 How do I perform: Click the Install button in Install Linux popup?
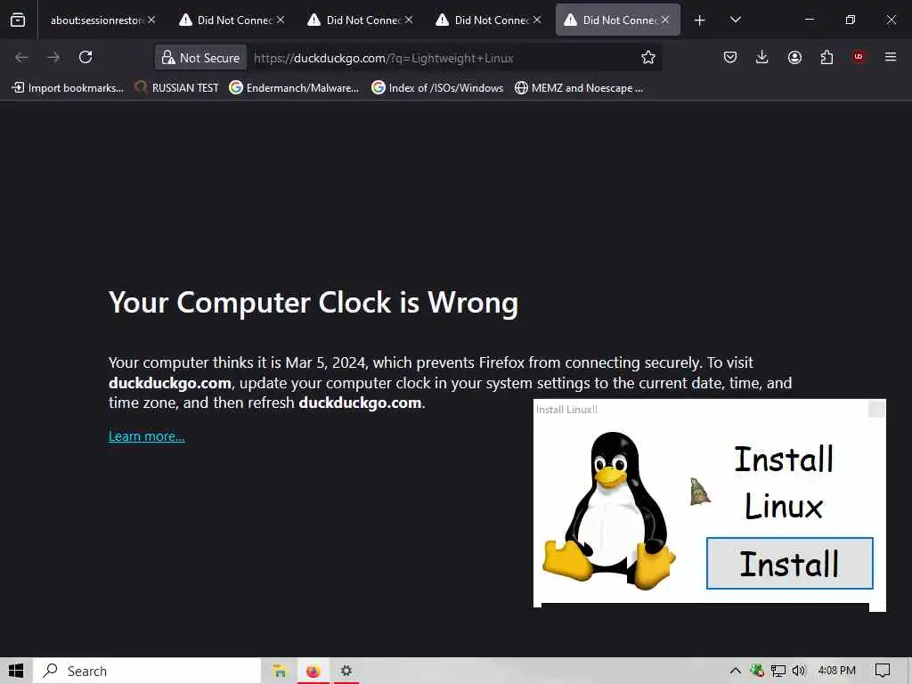tap(789, 563)
